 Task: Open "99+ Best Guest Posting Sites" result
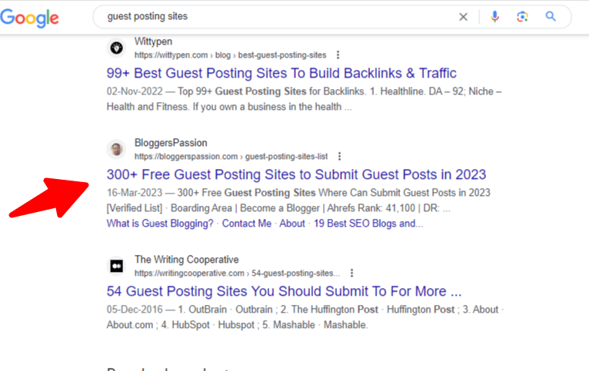tap(281, 74)
